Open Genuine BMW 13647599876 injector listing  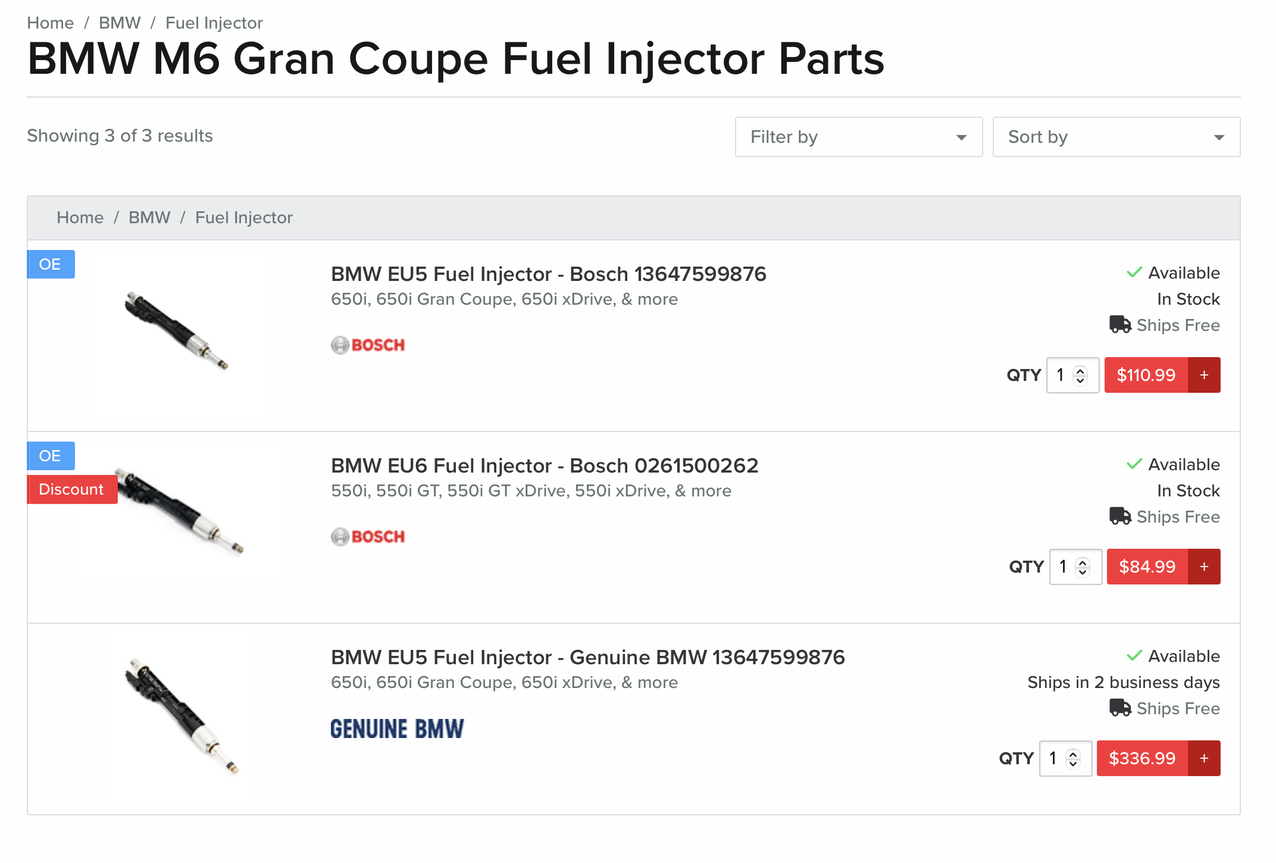(587, 657)
